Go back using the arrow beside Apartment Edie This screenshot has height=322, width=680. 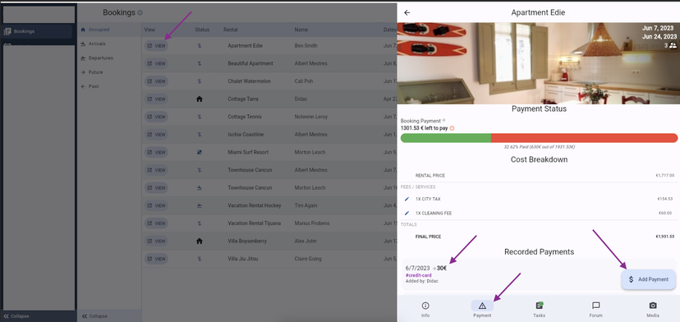pos(407,12)
